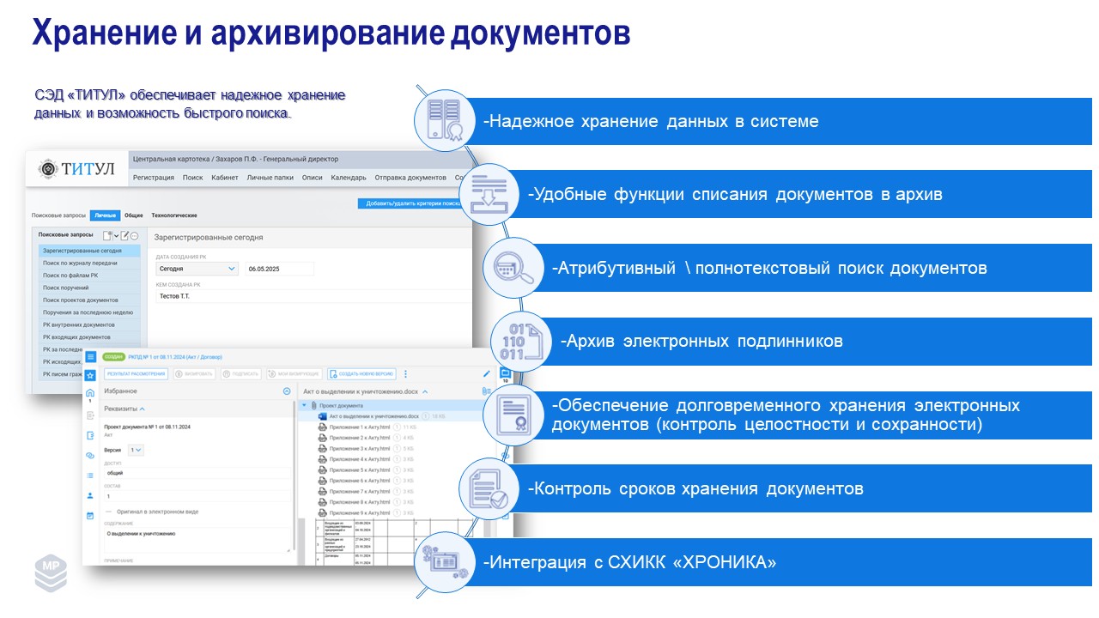Click the edit search query icon
Viewport: 1099px width, 618px height.
[x=124, y=235]
